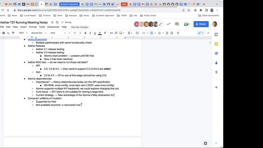Open the Edit menu
Image resolution: width=263 pixels, height=148 pixels.
(8, 27)
